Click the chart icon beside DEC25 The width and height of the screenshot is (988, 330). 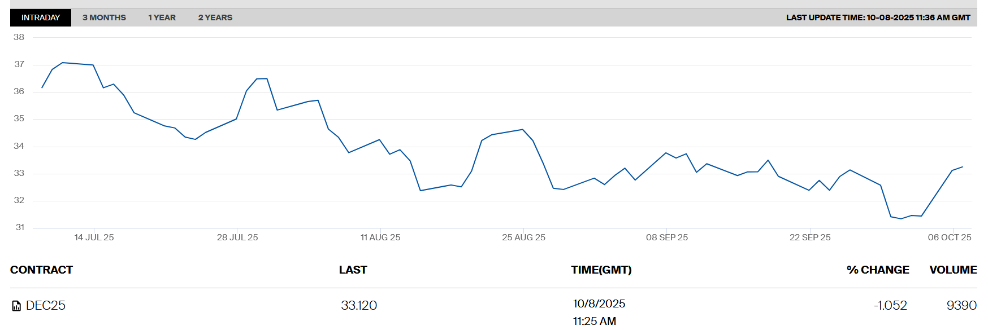pyautogui.click(x=16, y=306)
